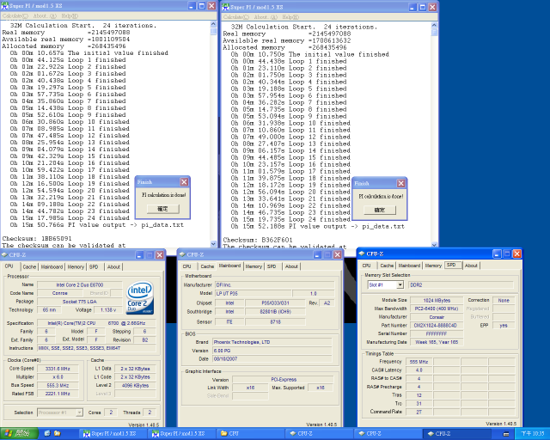This screenshot has height=440, width=550.
Task: Confirm the right Finish dialog OK button
Action: pos(380,211)
